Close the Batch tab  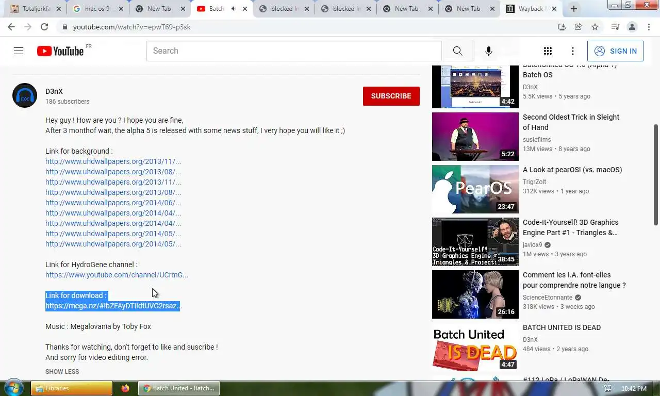click(x=245, y=9)
